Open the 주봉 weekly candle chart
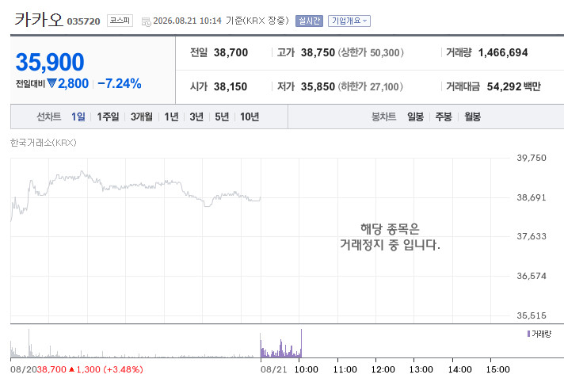This screenshot has width=564, height=386. (x=443, y=117)
